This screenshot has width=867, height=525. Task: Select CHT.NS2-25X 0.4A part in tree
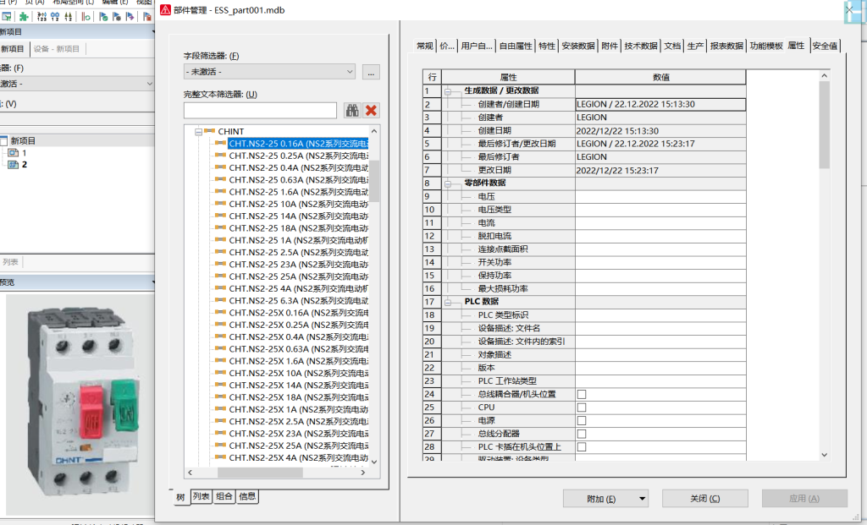[x=298, y=336]
